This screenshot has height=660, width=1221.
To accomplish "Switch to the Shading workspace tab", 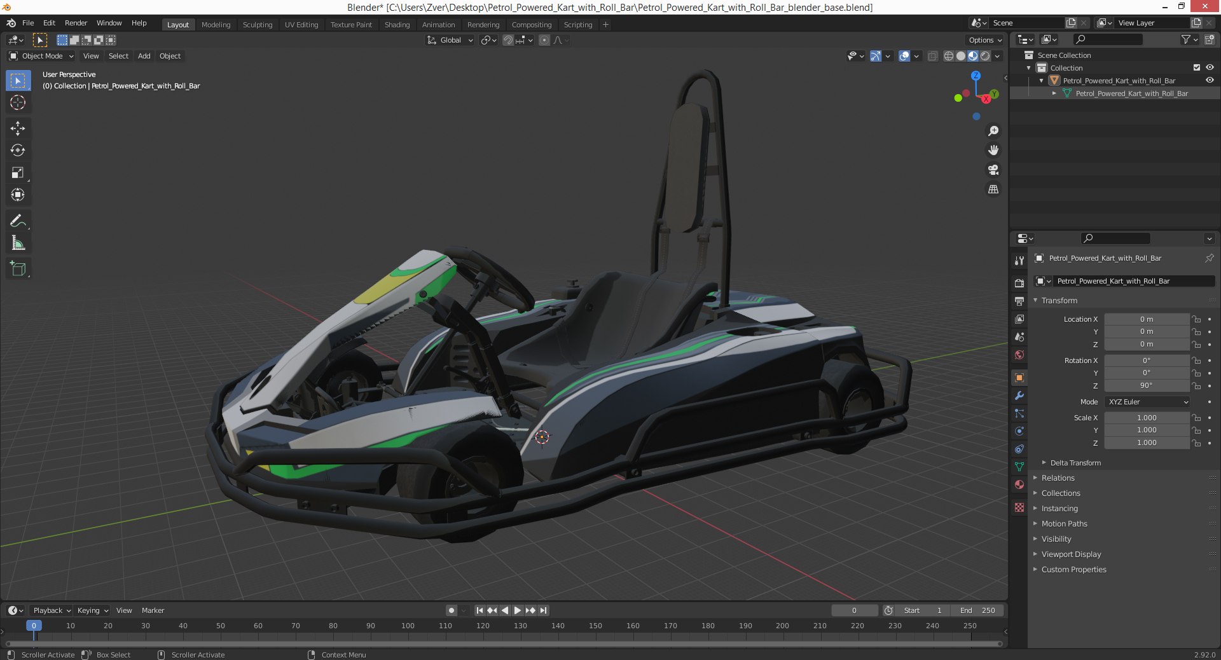I will (397, 25).
